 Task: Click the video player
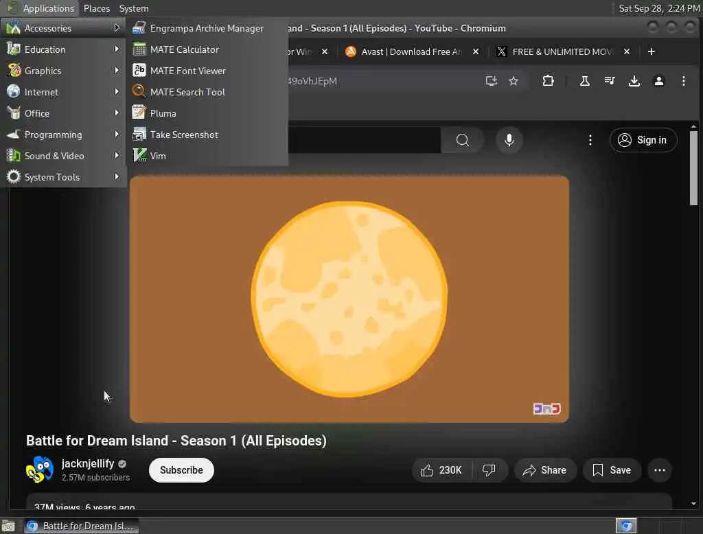[x=349, y=299]
